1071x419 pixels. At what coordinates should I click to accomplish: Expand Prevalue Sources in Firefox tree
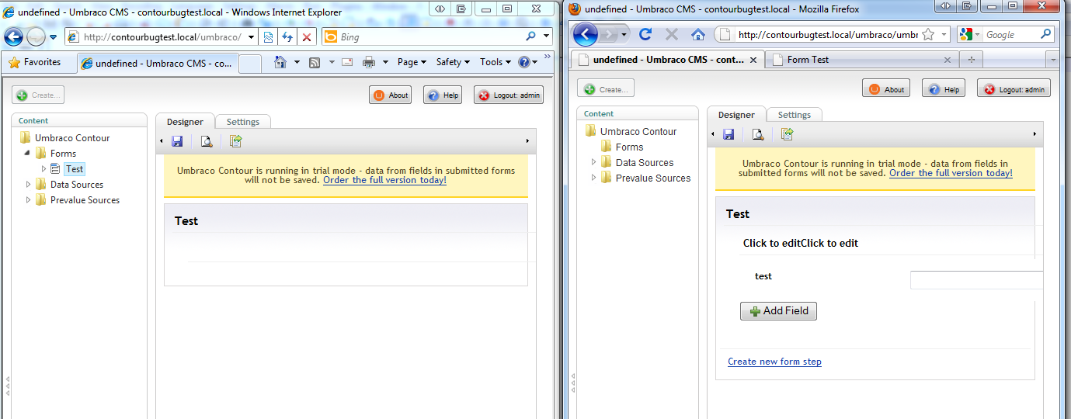coord(594,178)
